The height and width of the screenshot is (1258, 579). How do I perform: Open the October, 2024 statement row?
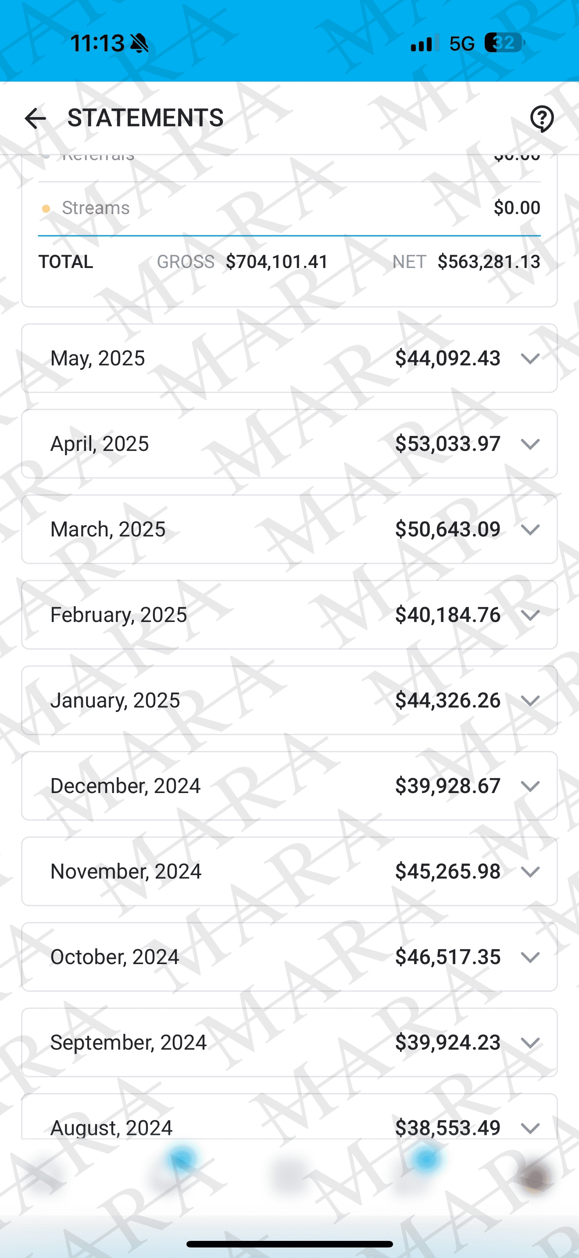[x=289, y=957]
